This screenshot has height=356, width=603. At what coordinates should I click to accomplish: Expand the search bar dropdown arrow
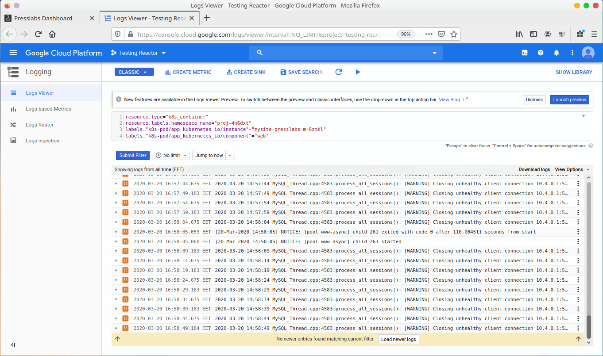pos(434,53)
